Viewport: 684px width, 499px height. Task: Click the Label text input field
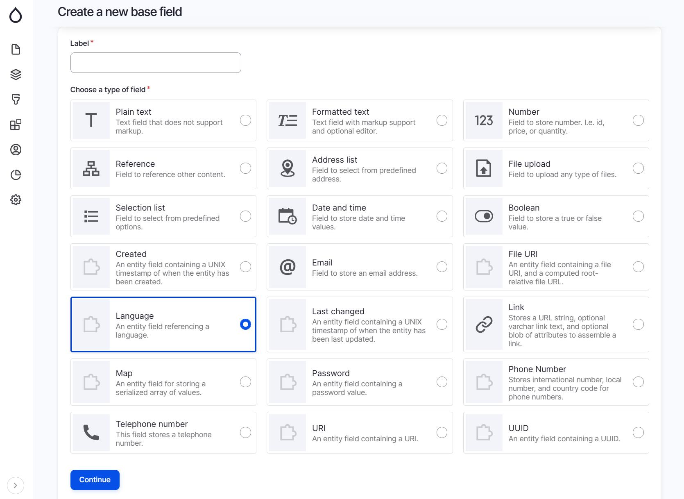pyautogui.click(x=156, y=63)
